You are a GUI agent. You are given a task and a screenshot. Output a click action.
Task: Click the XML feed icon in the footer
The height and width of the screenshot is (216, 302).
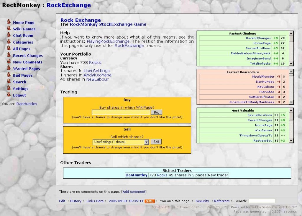(150, 201)
